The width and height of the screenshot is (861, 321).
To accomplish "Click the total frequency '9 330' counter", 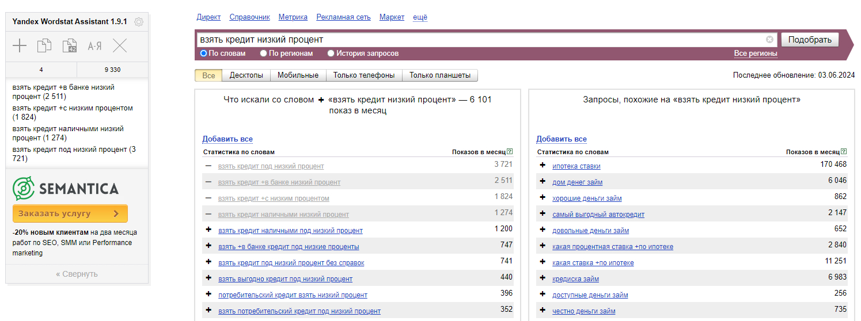I will tap(113, 70).
